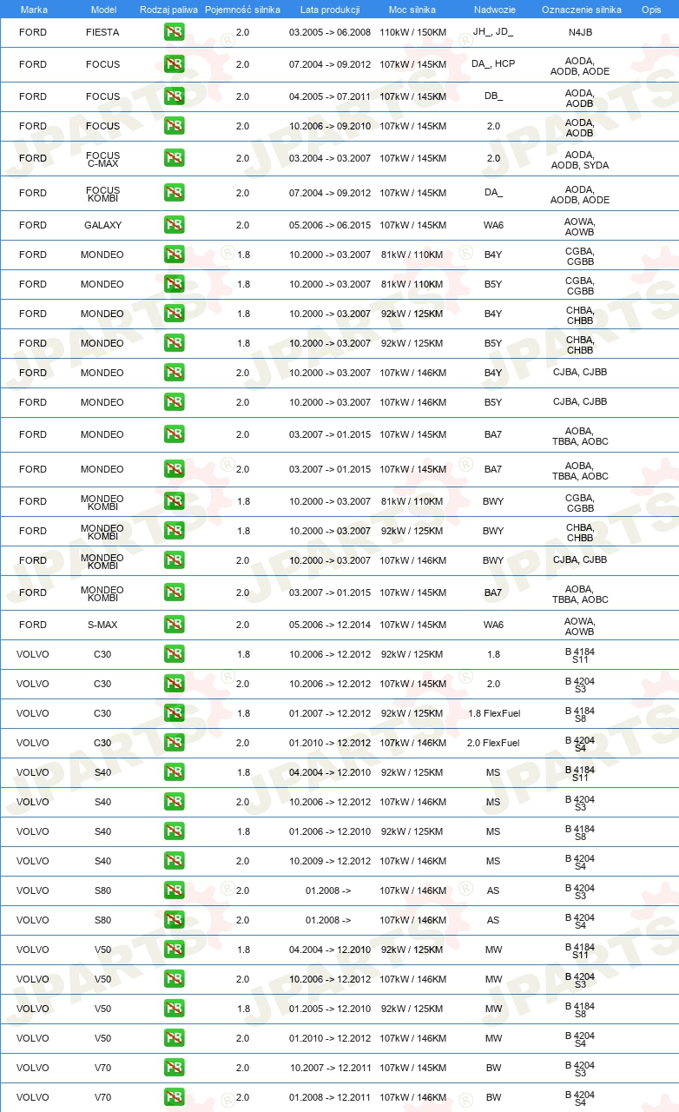679x1112 pixels.
Task: Click fuel icon in the FOCUS C-MAX row
Action: (174, 158)
